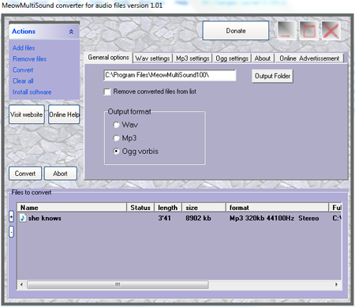
Task: Switch to the General options tab
Action: [108, 58]
